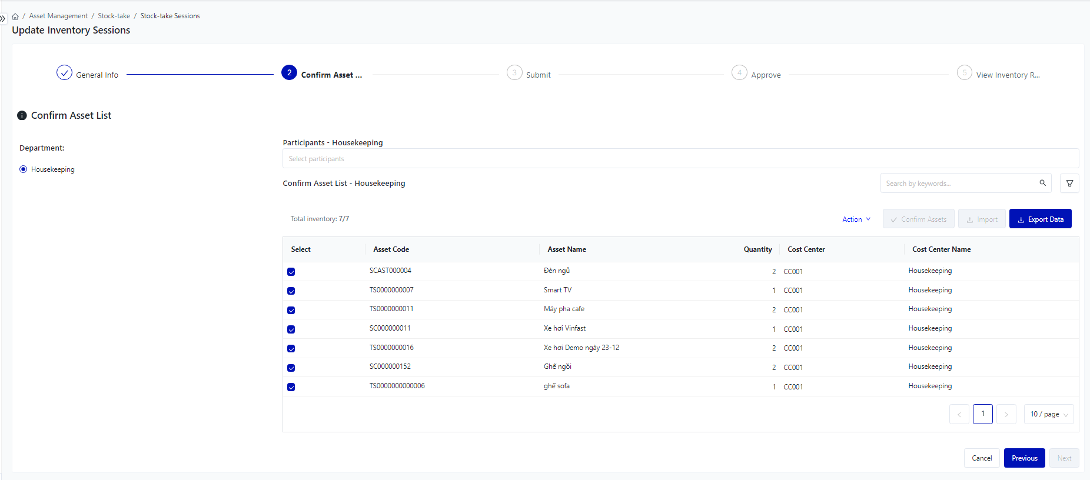Select the Housekeeping department radio button

24,169
